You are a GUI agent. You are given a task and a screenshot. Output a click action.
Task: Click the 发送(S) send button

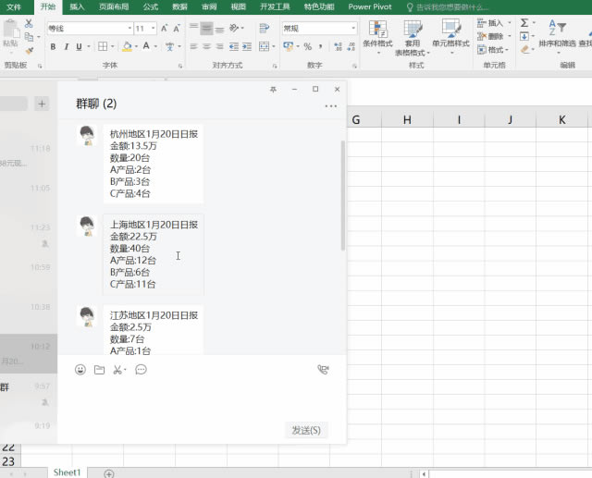click(306, 430)
